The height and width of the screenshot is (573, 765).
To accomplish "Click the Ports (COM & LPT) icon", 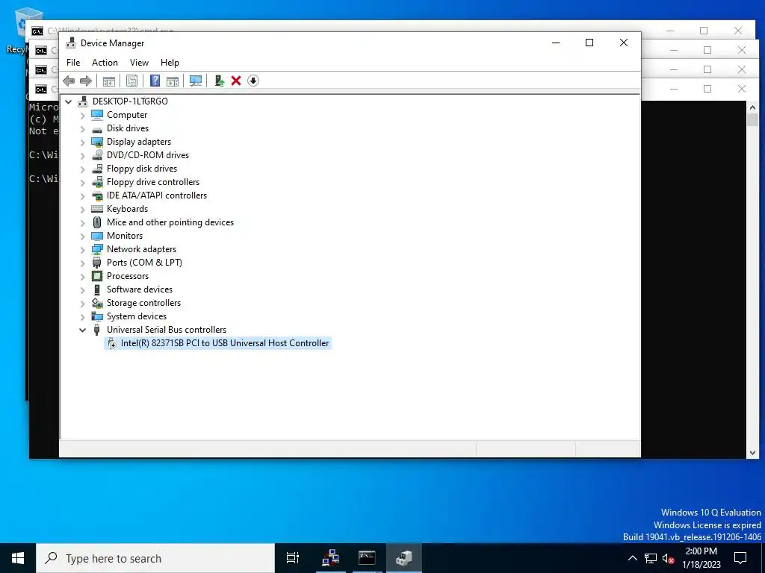I will point(97,263).
